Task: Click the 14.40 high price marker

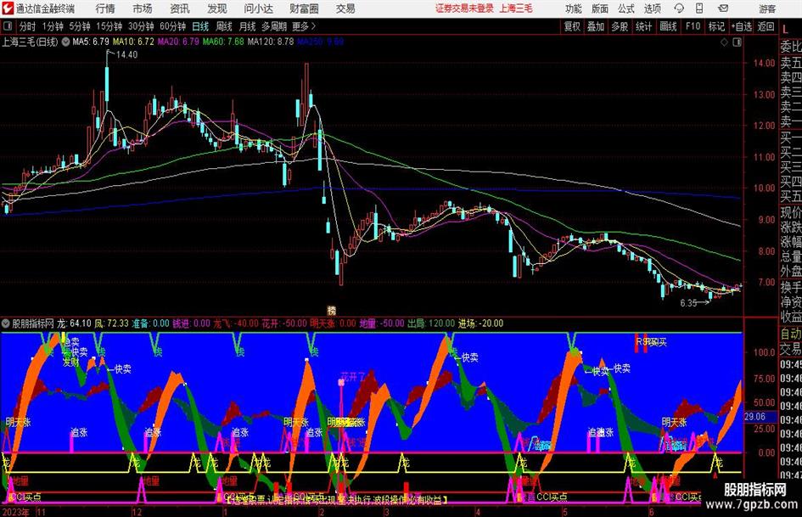Action: [x=126, y=55]
